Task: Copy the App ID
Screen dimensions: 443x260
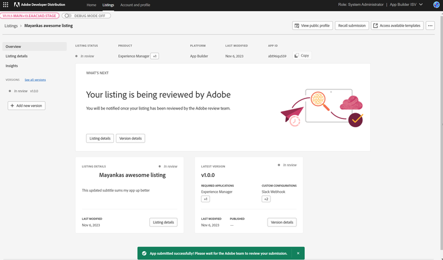Action: point(302,55)
